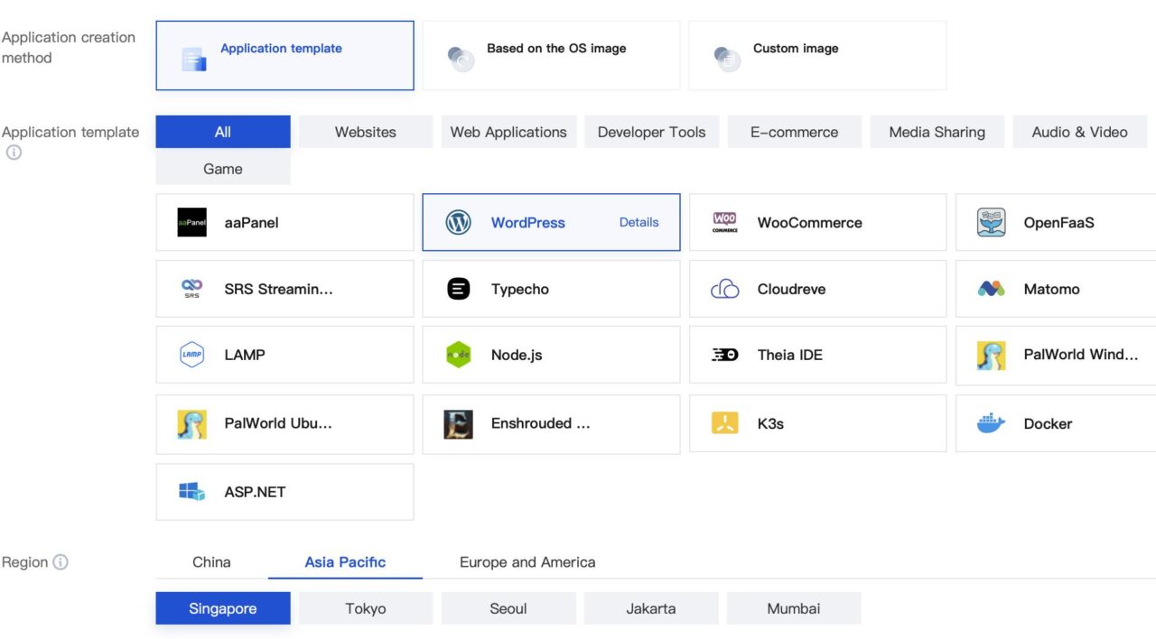Click the Theia IDE logo icon
1156x639 pixels.
tap(725, 355)
